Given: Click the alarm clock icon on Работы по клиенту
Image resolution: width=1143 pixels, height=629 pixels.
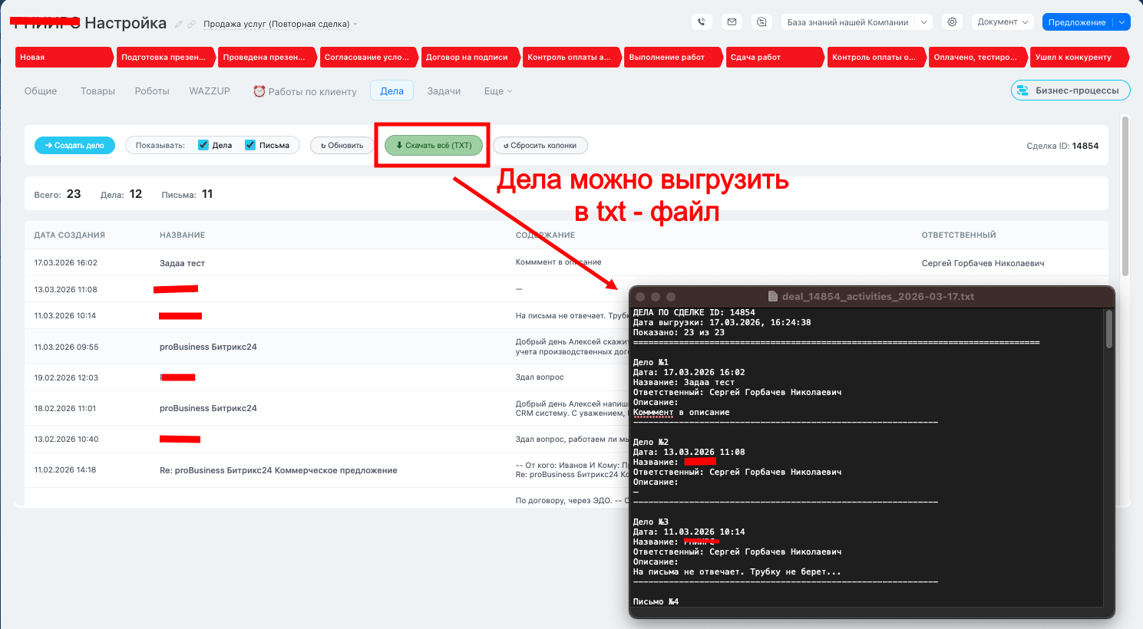Looking at the screenshot, I should pos(259,91).
